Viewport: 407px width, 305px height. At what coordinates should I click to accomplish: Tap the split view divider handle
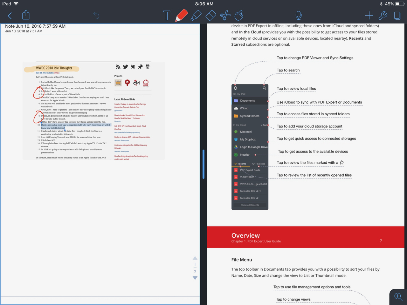(203, 164)
